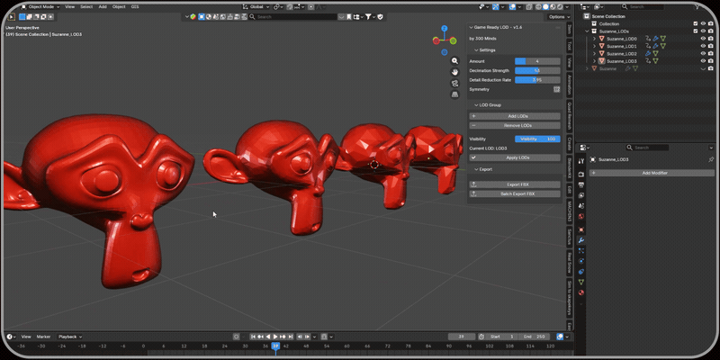Toggle visibility eye for Suzanne_LOD1
Screen dimensions: 720x360
[703, 46]
